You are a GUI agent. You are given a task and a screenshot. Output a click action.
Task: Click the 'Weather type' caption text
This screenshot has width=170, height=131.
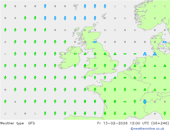pos(12,123)
